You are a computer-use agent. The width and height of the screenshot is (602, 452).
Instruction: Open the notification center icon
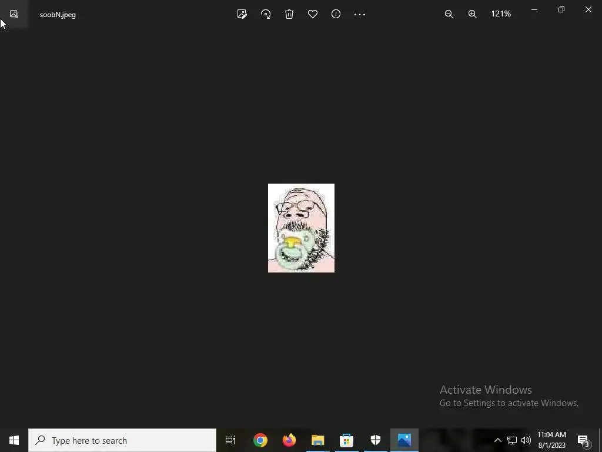[x=583, y=440]
